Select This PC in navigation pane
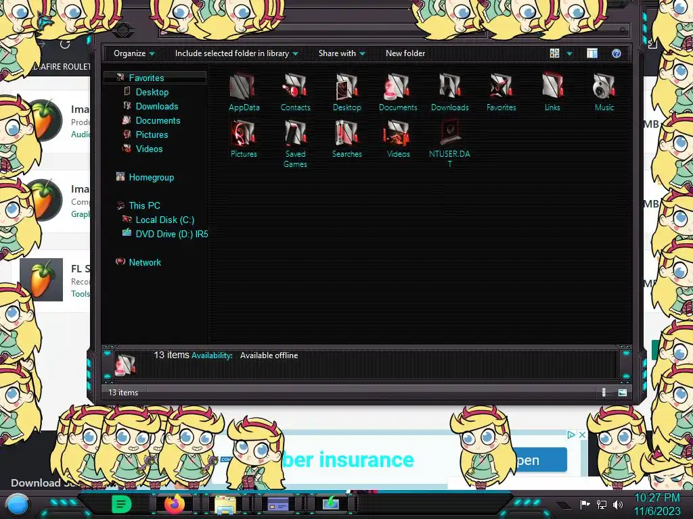Viewport: 693px width, 519px height. coord(144,205)
